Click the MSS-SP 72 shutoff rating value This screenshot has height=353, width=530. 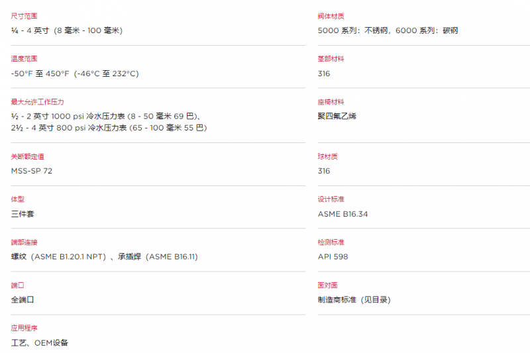tap(32, 171)
